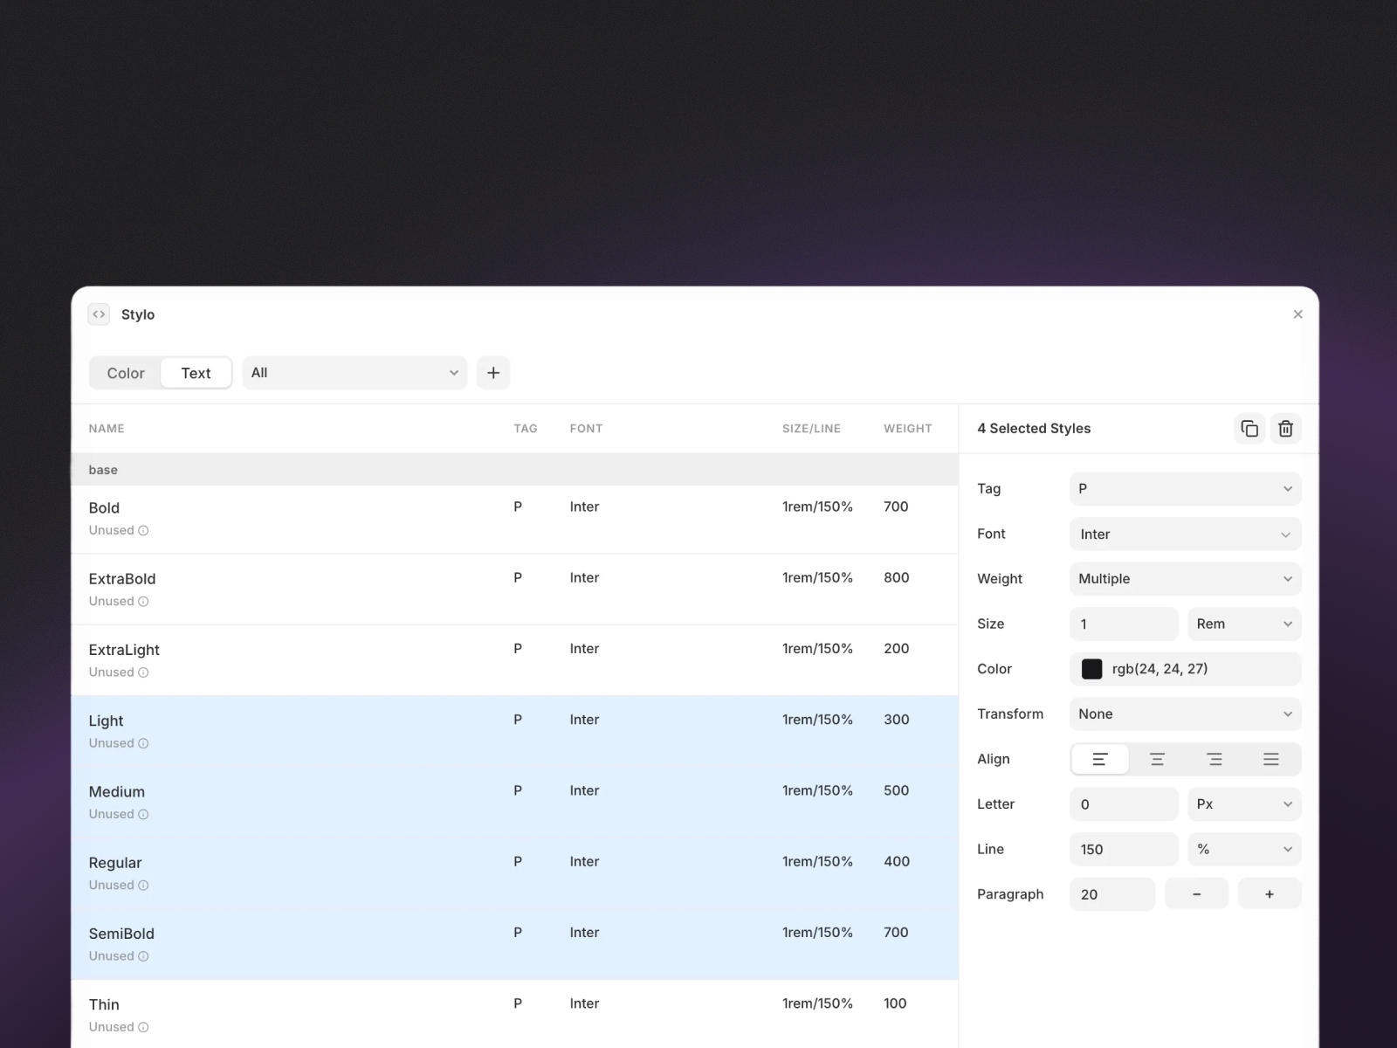
Task: Set text alignment to right
Action: click(x=1215, y=759)
